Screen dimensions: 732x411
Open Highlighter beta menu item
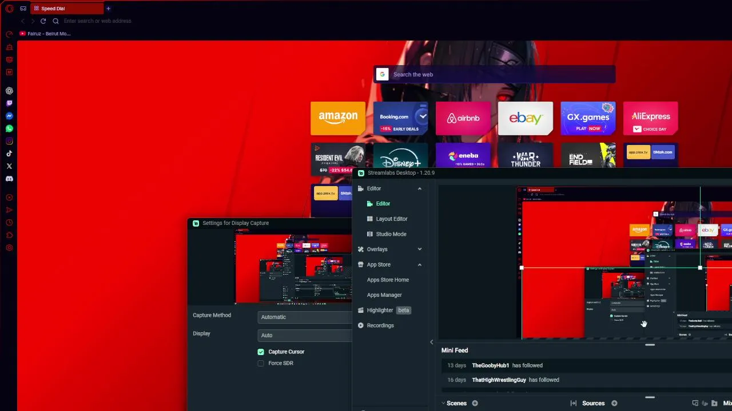[x=384, y=311]
